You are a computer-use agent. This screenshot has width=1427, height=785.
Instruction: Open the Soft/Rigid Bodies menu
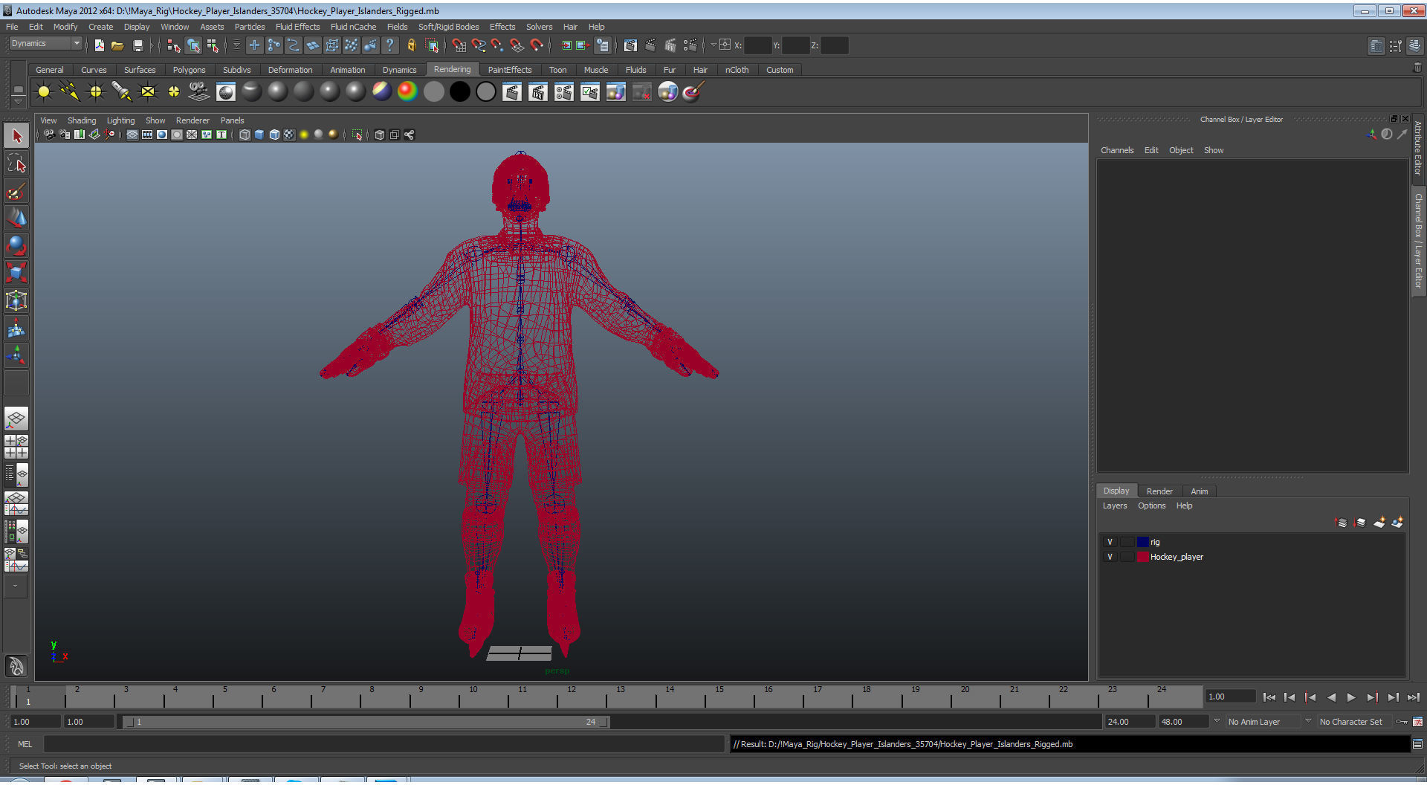[x=448, y=27]
